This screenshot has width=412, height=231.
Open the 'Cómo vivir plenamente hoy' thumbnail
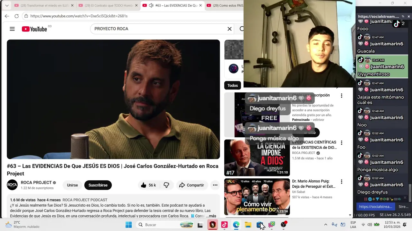[x=257, y=197]
